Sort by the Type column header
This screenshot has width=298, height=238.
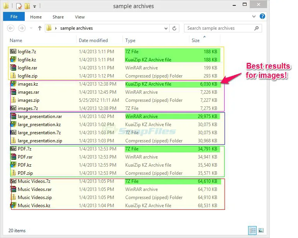tap(130, 41)
